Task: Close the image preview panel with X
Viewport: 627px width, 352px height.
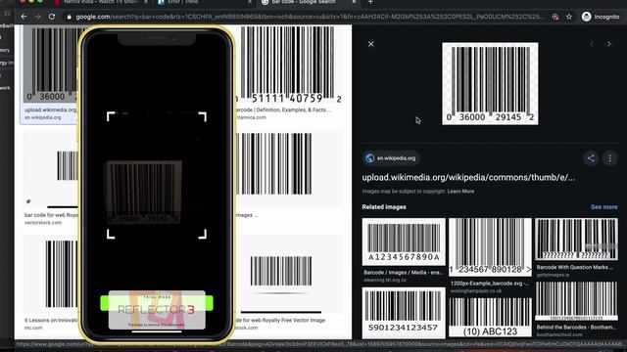Action: 370,44
